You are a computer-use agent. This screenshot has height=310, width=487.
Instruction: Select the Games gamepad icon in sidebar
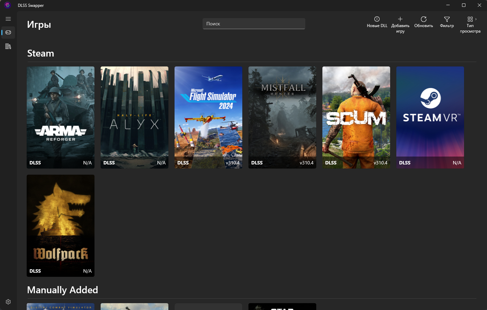click(8, 33)
